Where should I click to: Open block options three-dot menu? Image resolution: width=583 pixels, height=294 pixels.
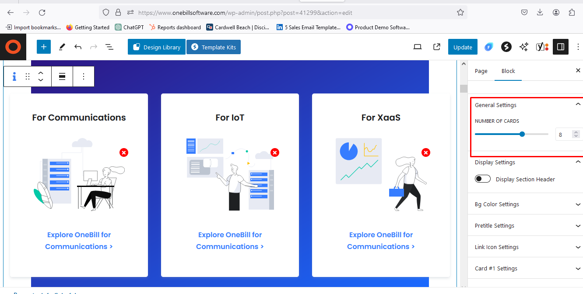click(84, 76)
